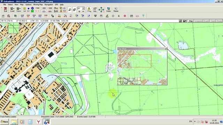223x125 pixels.
Task: Open the track profile graph icon
Action: click(x=137, y=16)
